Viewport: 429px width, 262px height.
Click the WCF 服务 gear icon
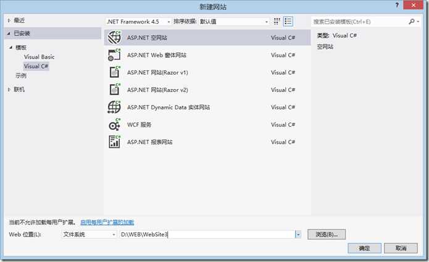pos(114,125)
